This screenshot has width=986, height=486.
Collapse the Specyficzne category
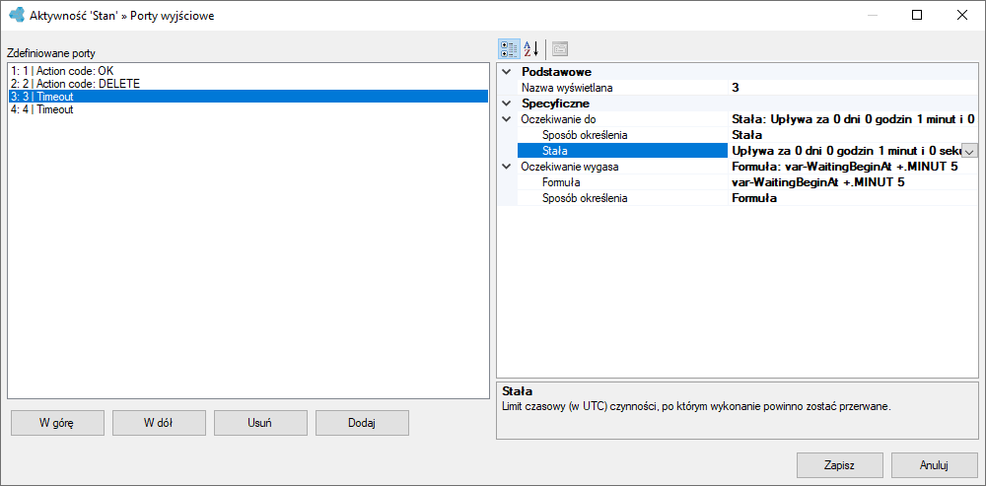506,104
